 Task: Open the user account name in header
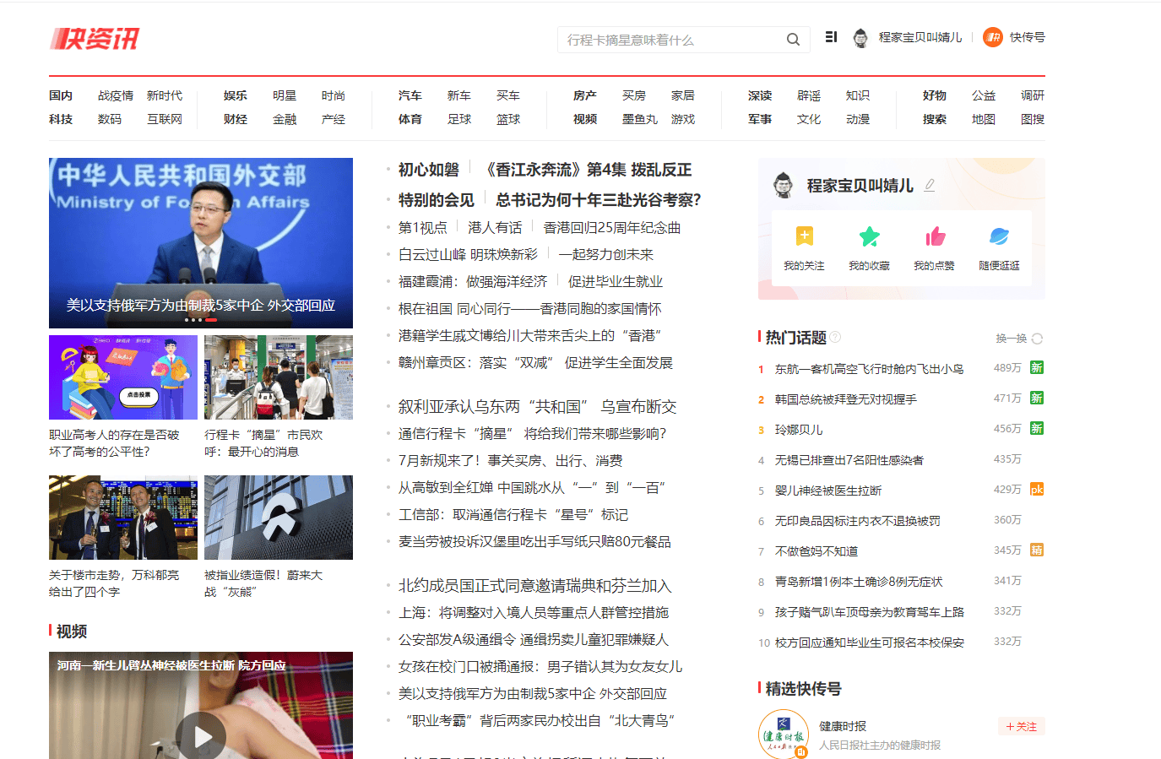click(920, 37)
